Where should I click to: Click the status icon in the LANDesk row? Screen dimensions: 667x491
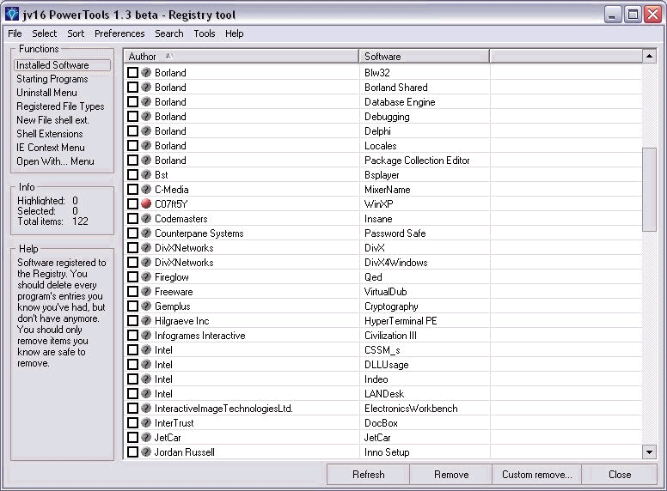[x=146, y=393]
